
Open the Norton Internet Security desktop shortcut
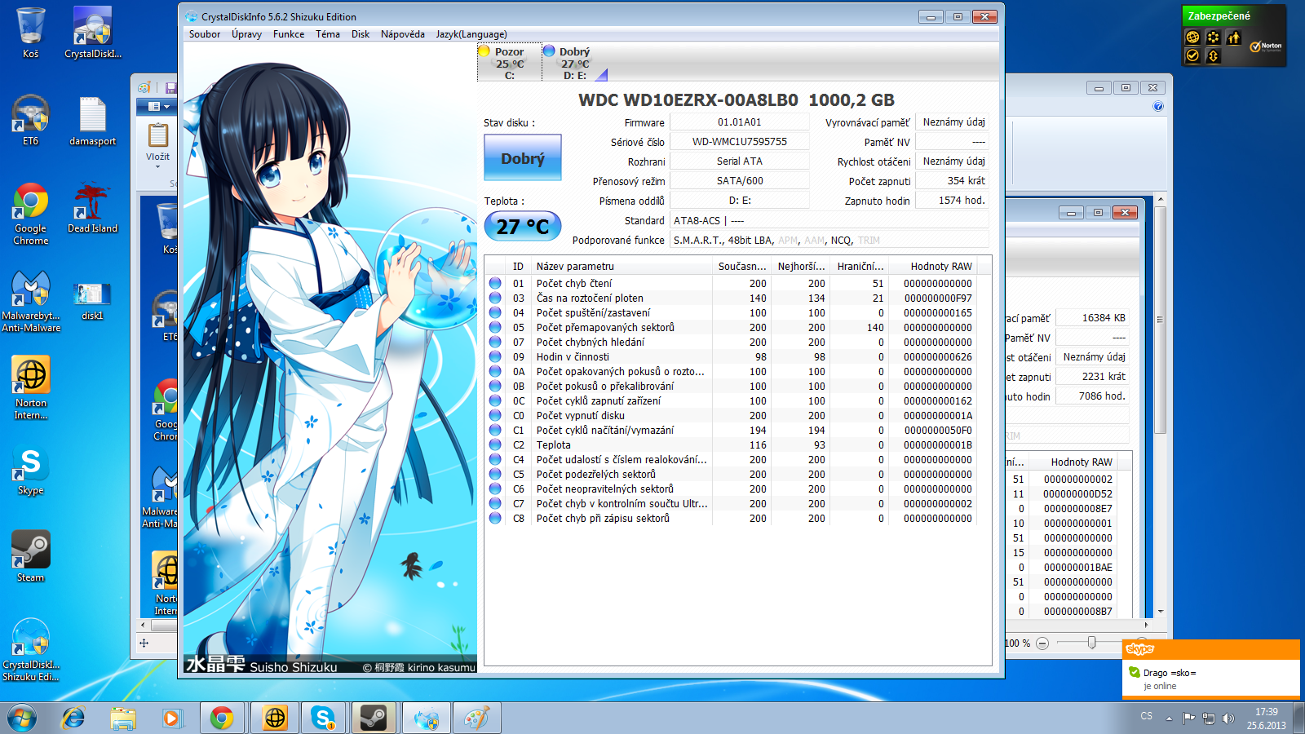(31, 388)
